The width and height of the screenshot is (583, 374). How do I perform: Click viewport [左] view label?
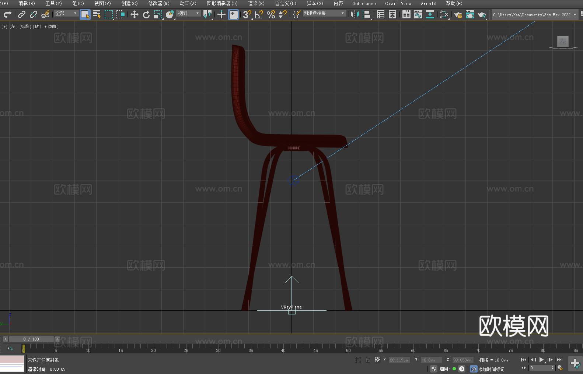click(13, 26)
